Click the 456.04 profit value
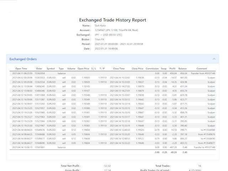Viewport: 228px width, 171px height. 173,73
